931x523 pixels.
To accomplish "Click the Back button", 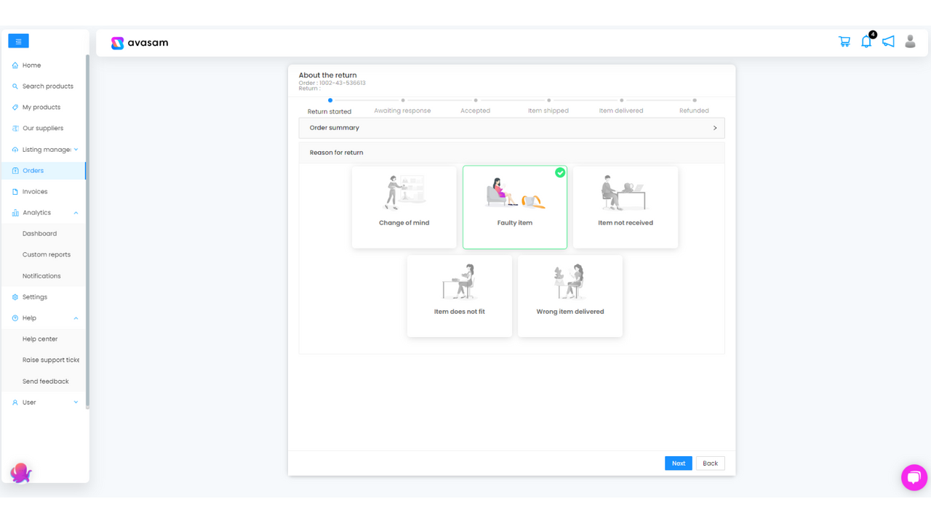I will click(709, 463).
